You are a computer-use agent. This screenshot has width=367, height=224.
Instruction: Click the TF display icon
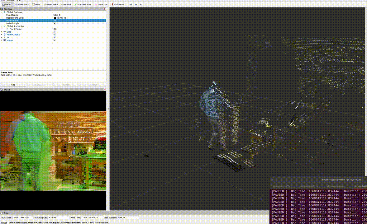(4, 37)
